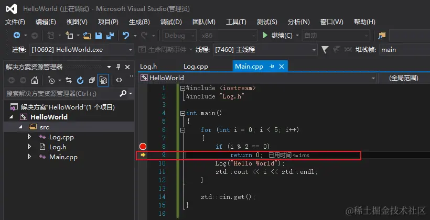
Task: Click the Open File folder icon
Action: coord(87,35)
